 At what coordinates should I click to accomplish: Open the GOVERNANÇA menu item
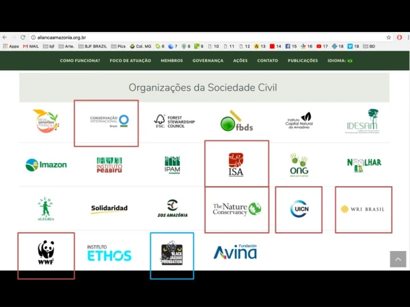click(x=208, y=61)
